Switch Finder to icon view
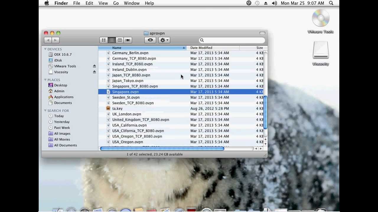 pos(104,40)
